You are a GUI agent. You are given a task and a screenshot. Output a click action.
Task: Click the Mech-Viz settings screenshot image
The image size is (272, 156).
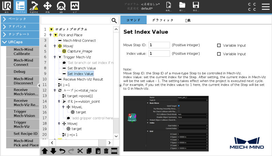166,124
